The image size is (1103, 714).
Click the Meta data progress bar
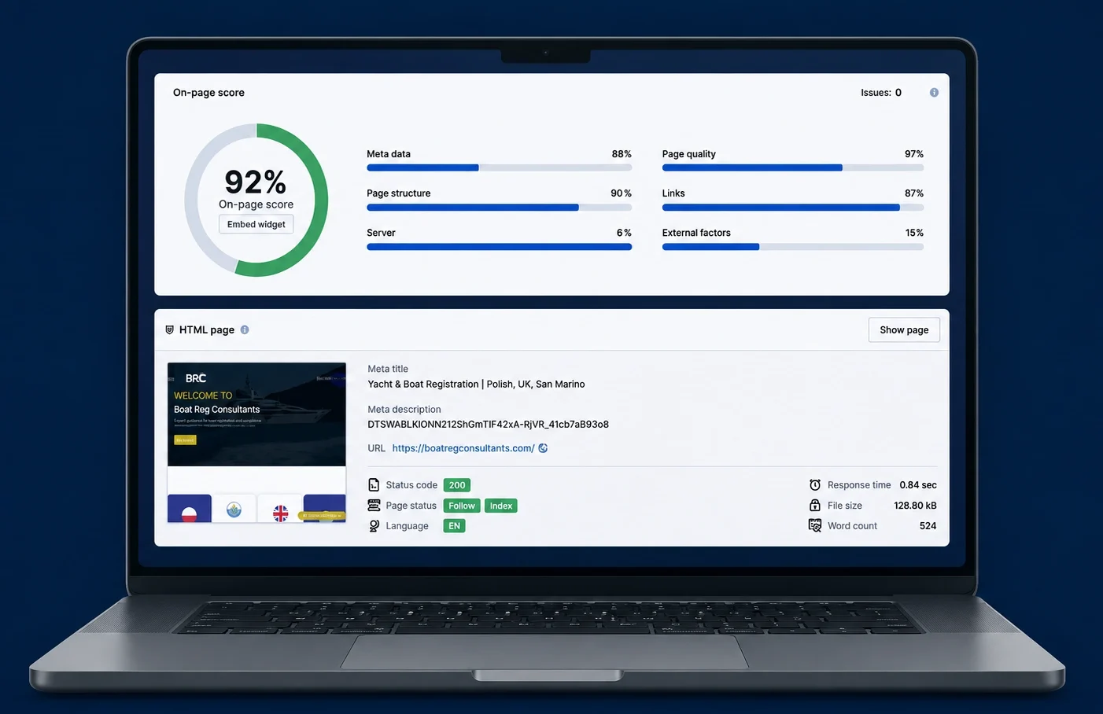pyautogui.click(x=499, y=167)
